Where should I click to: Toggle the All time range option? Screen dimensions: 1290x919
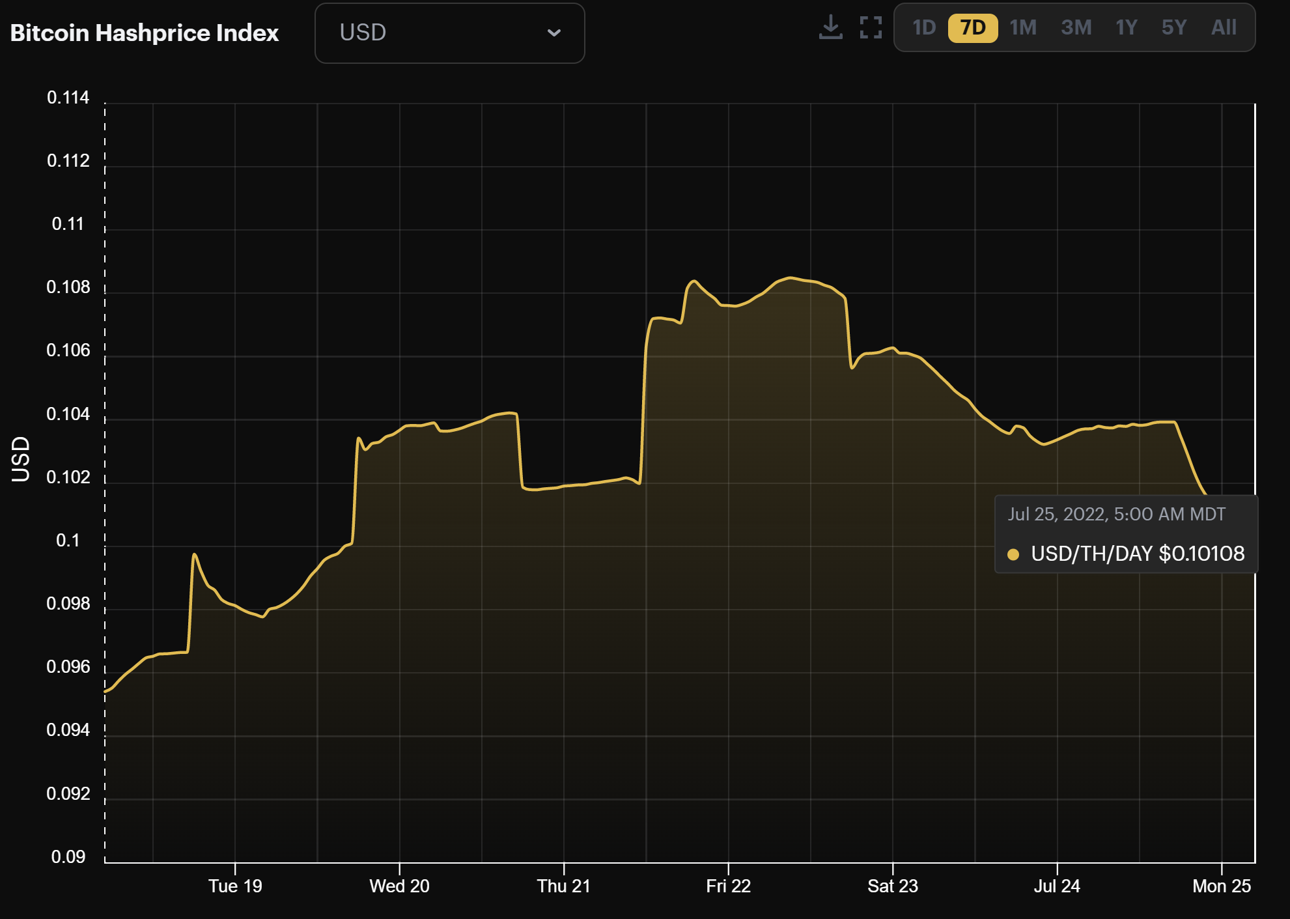[x=1224, y=27]
